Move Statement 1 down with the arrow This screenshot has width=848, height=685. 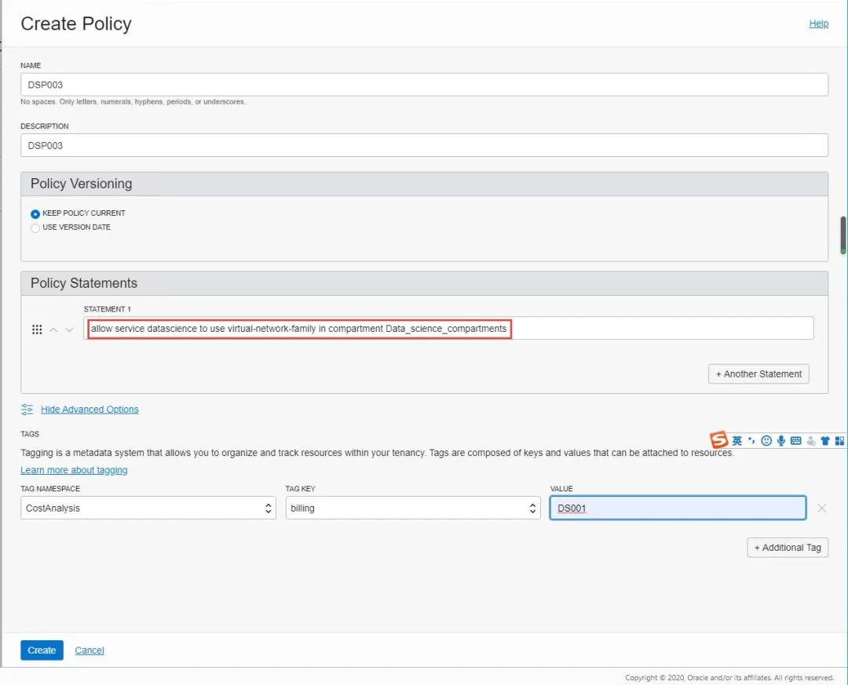(x=69, y=330)
